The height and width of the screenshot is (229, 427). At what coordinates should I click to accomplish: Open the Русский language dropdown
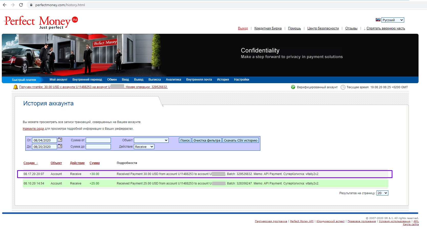[393, 20]
